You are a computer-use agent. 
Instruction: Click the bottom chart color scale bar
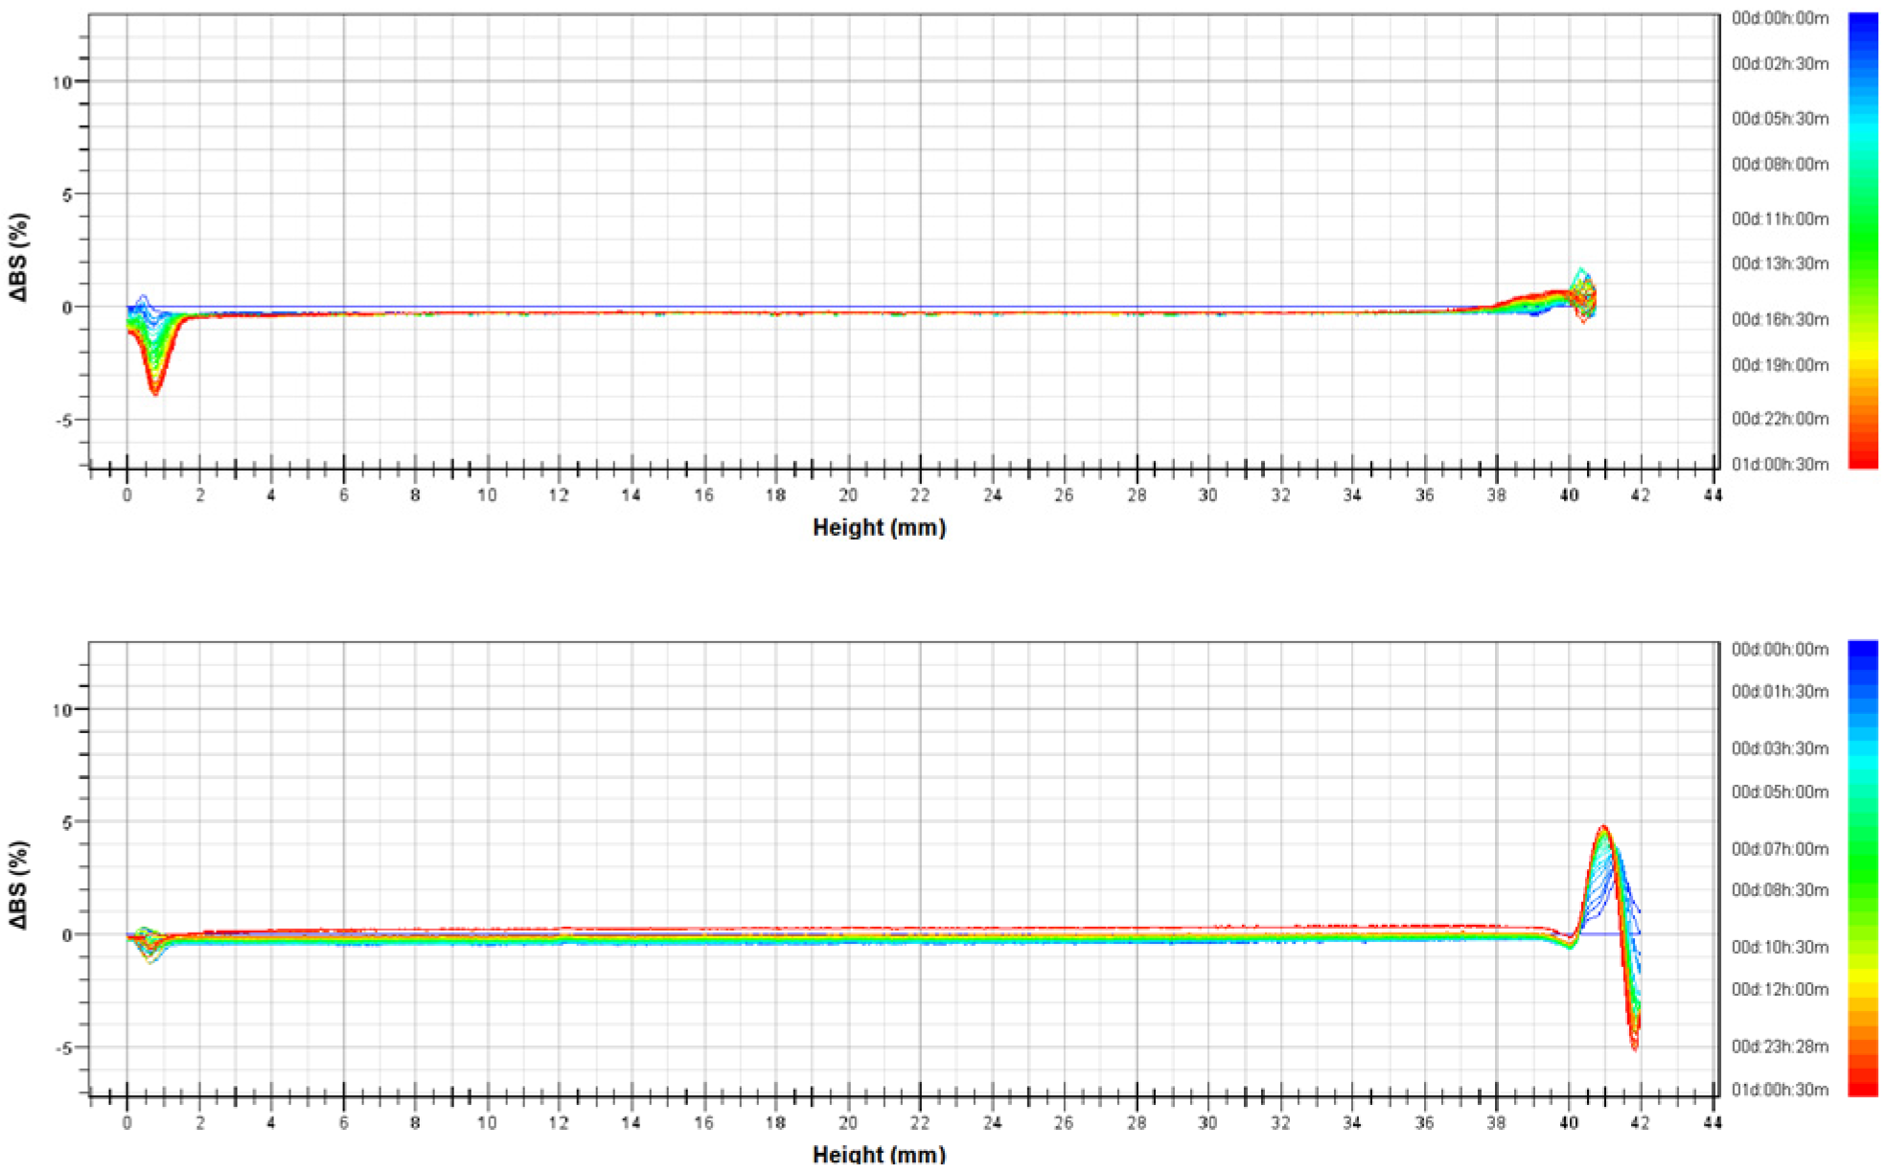tap(1862, 868)
